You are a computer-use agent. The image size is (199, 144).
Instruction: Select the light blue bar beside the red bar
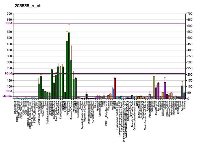[x=113, y=94]
